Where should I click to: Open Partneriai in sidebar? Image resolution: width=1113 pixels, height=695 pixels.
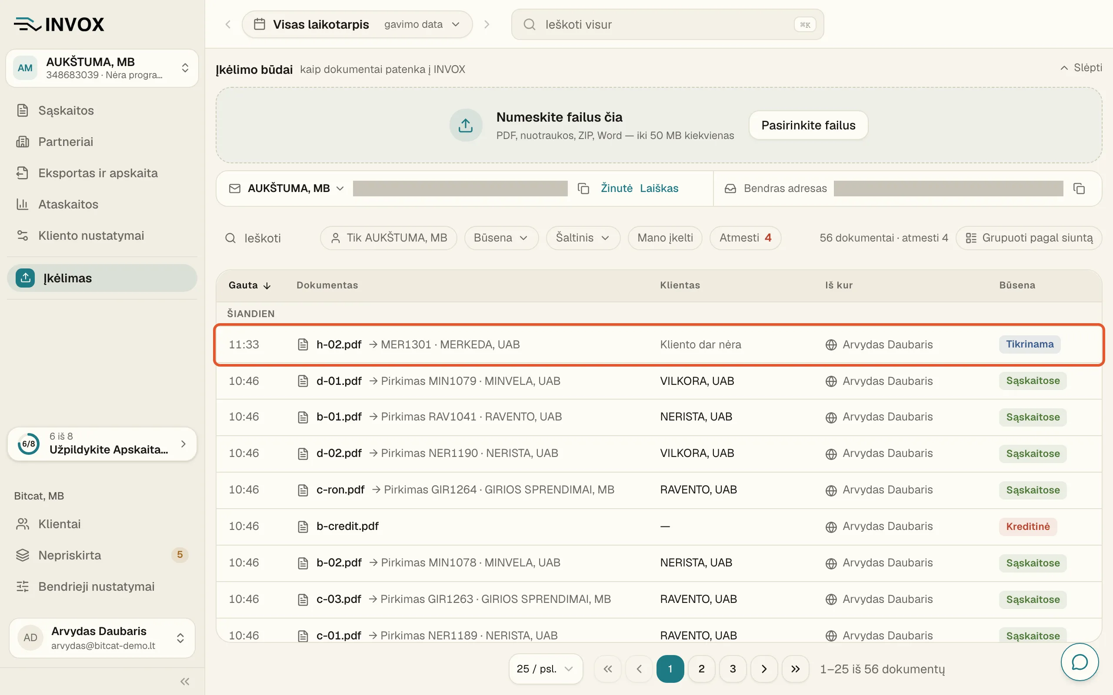coord(102,142)
